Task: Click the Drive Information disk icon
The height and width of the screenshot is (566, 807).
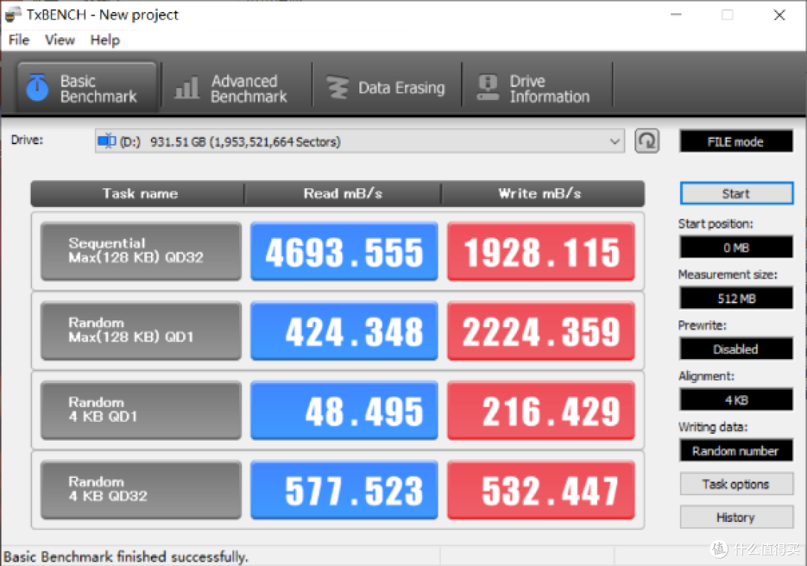Action: point(487,87)
